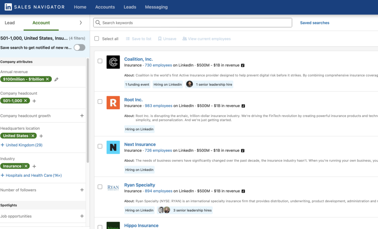Add Hospitals and Health Care (1K+) suggestion

point(31,175)
